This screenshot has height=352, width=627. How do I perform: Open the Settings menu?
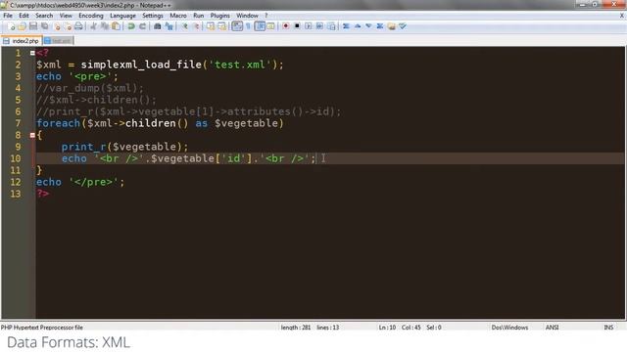[x=153, y=16]
